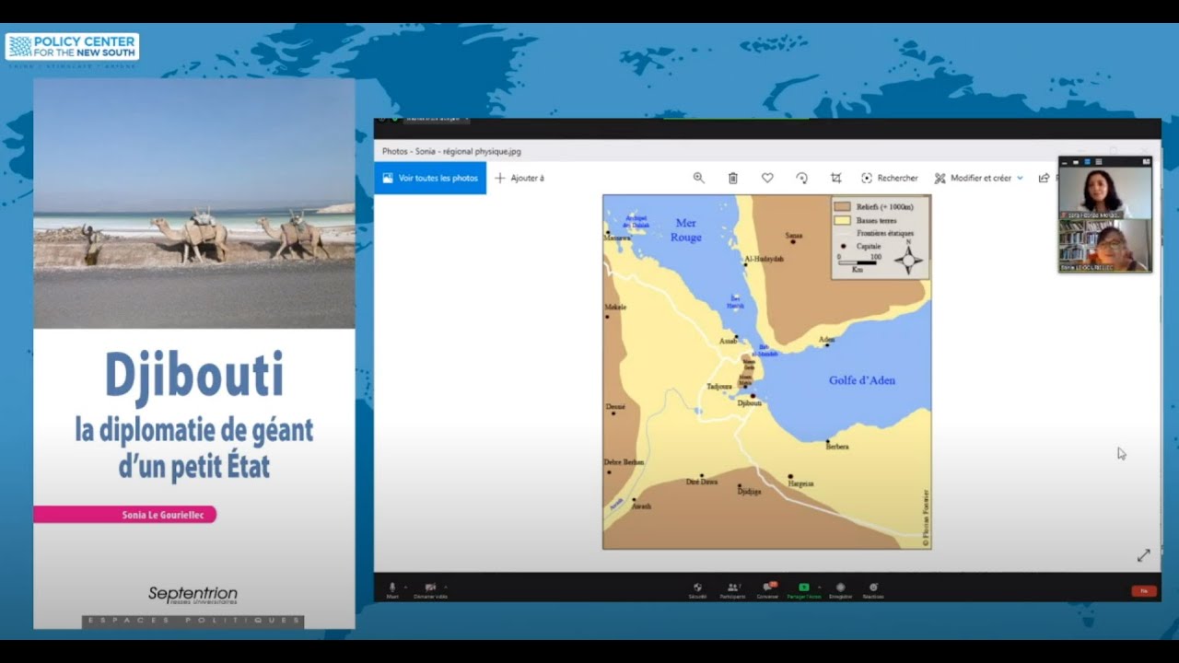Mute microphone in Zoom toolbar
The width and height of the screenshot is (1179, 663).
[x=392, y=589]
